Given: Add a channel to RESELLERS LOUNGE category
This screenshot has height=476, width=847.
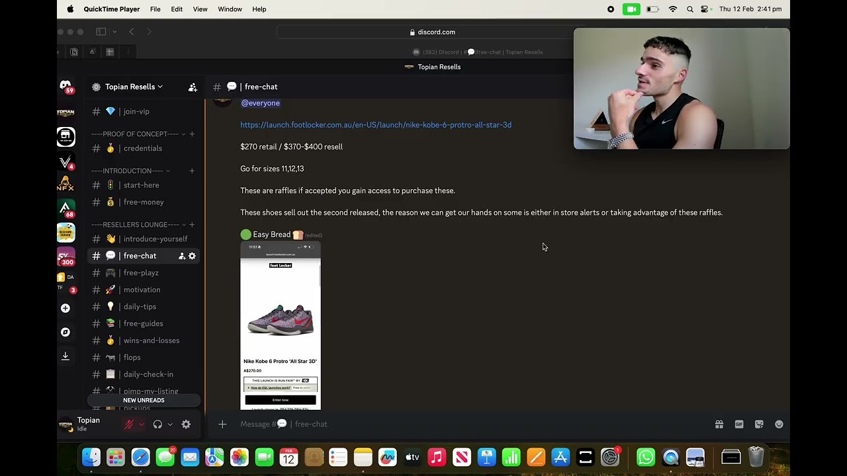Looking at the screenshot, I should point(192,225).
